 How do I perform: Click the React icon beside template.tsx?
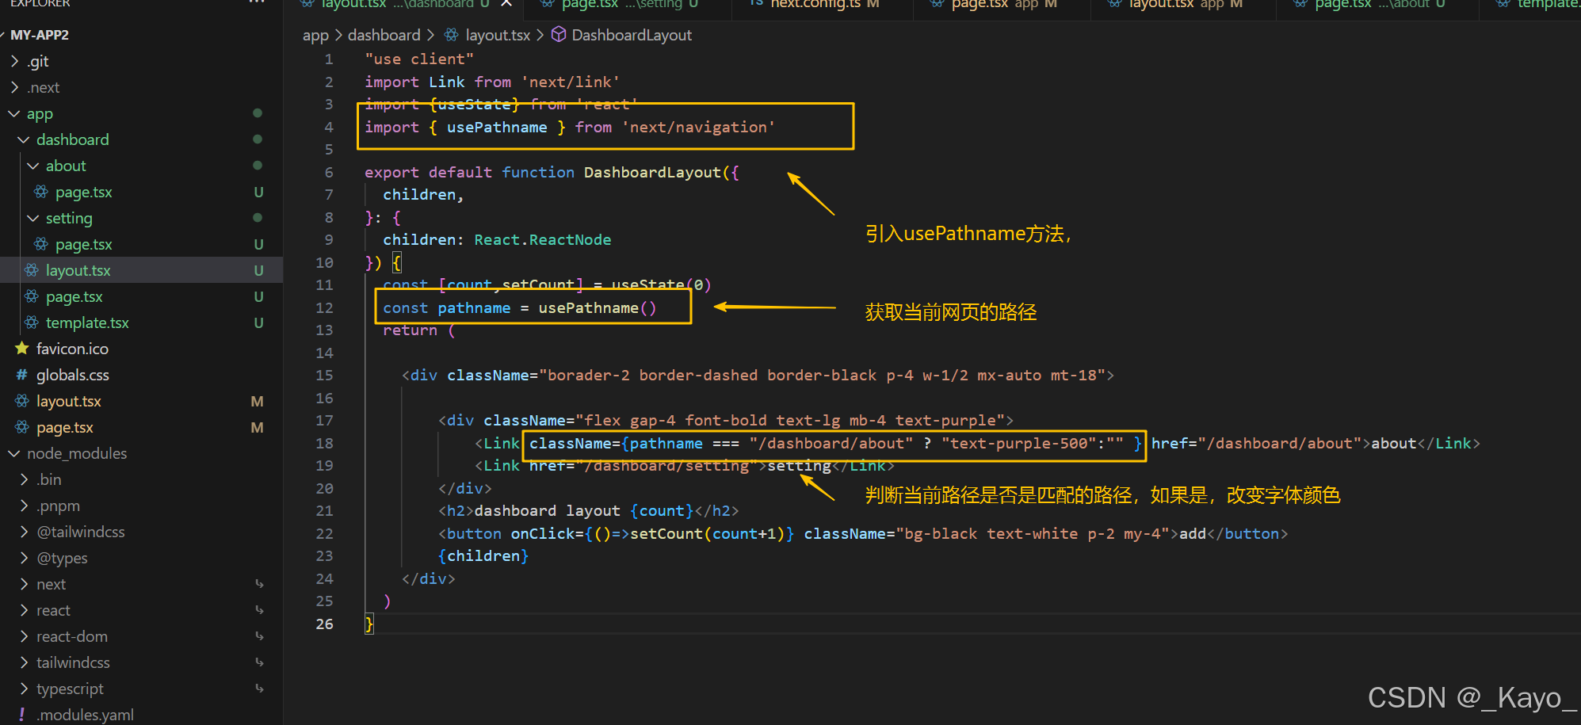point(32,322)
